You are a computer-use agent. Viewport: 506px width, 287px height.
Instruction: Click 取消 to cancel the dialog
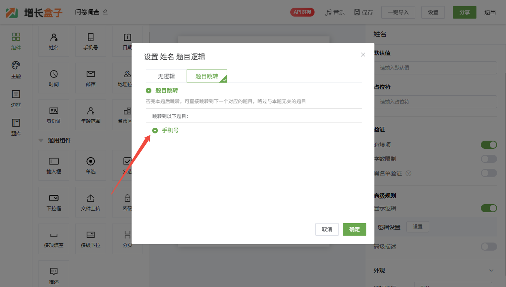pos(327,229)
